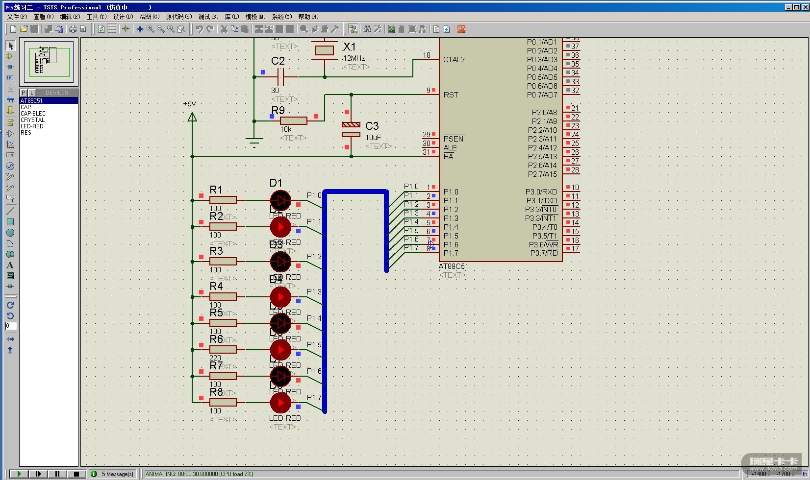Click the 2D circle graphics tool
Viewport: 810px width, 480px height.
(10, 233)
